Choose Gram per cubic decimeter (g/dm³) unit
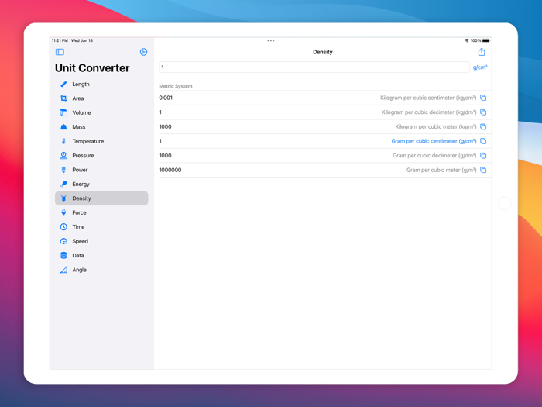This screenshot has height=407, width=542. [434, 155]
